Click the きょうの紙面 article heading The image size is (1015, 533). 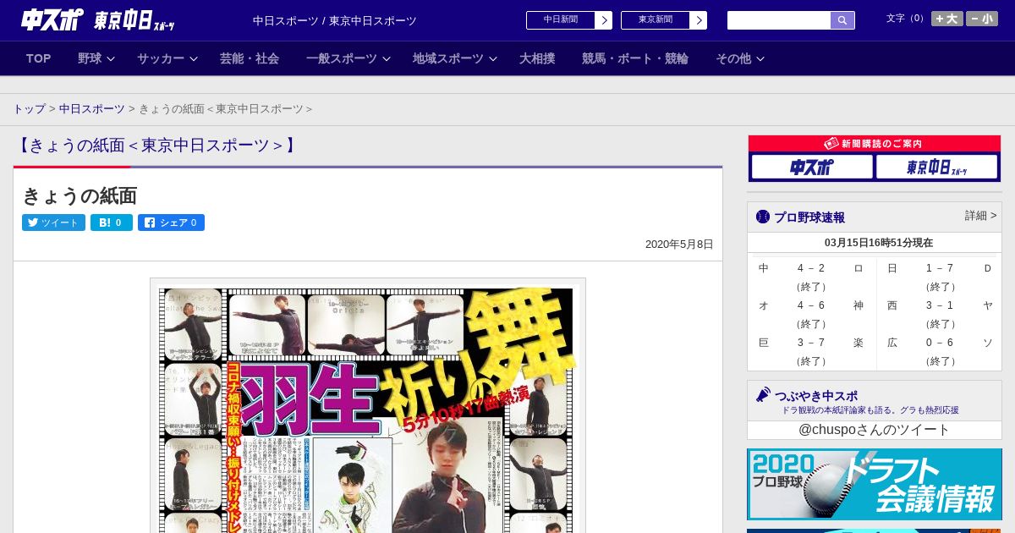[x=80, y=195]
